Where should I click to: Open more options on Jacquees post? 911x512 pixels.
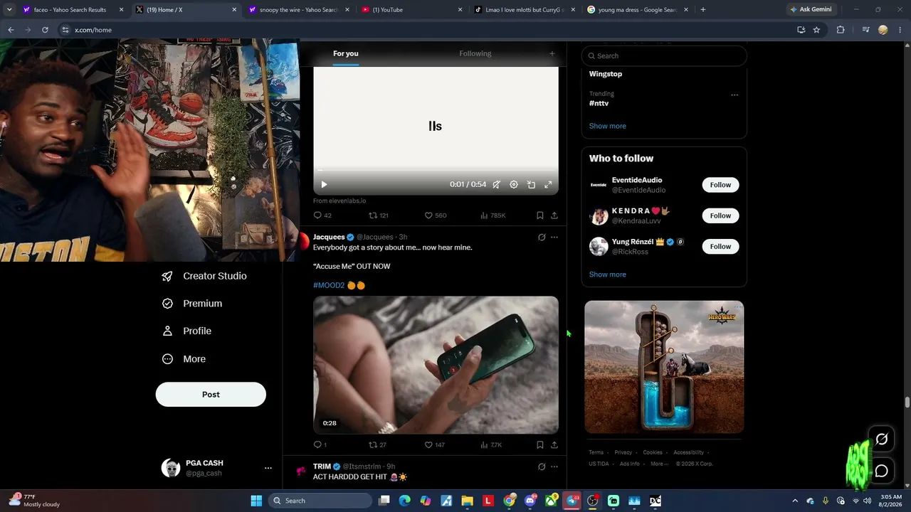click(x=554, y=238)
